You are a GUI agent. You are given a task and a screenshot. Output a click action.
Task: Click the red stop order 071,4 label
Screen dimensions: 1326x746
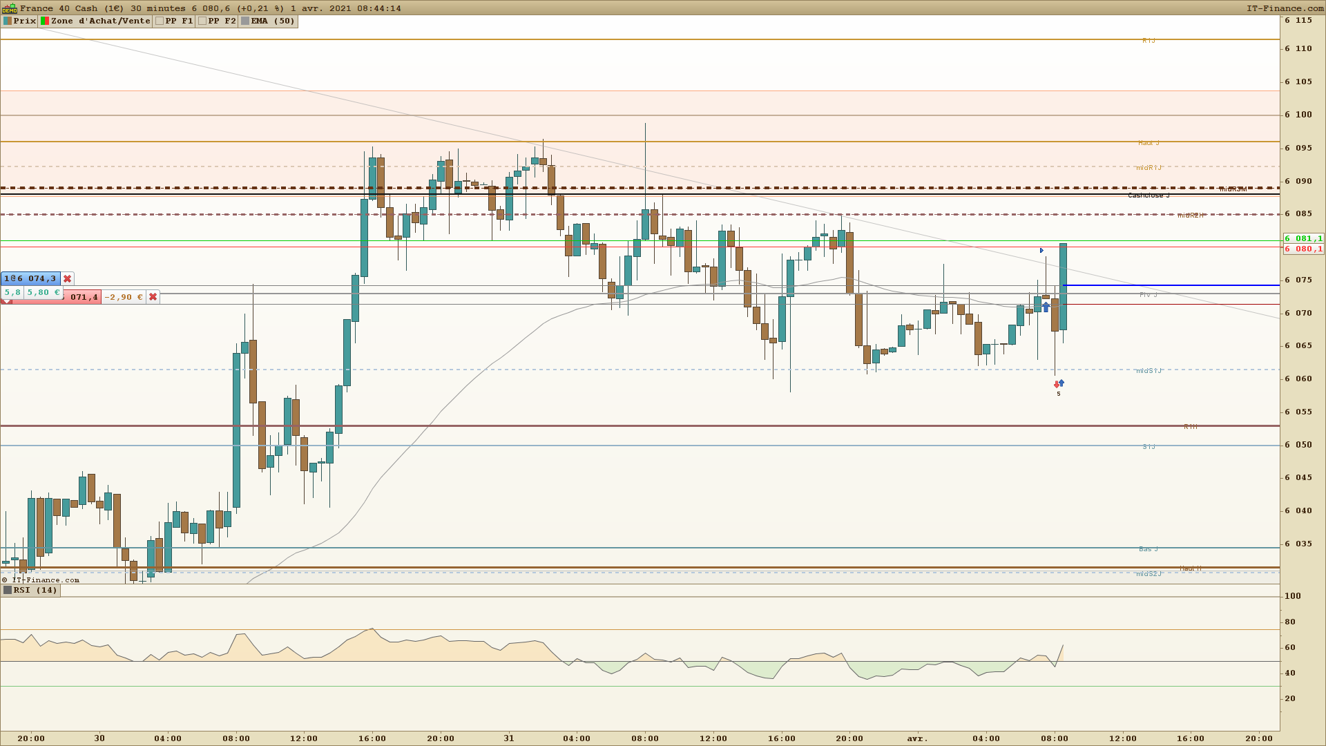(83, 297)
